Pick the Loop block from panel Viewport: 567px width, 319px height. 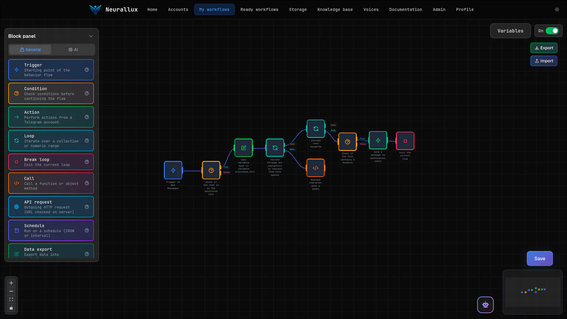(x=51, y=141)
